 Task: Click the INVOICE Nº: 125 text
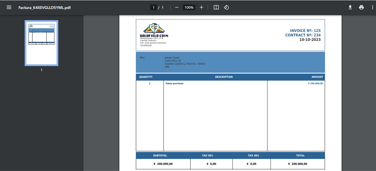point(305,31)
